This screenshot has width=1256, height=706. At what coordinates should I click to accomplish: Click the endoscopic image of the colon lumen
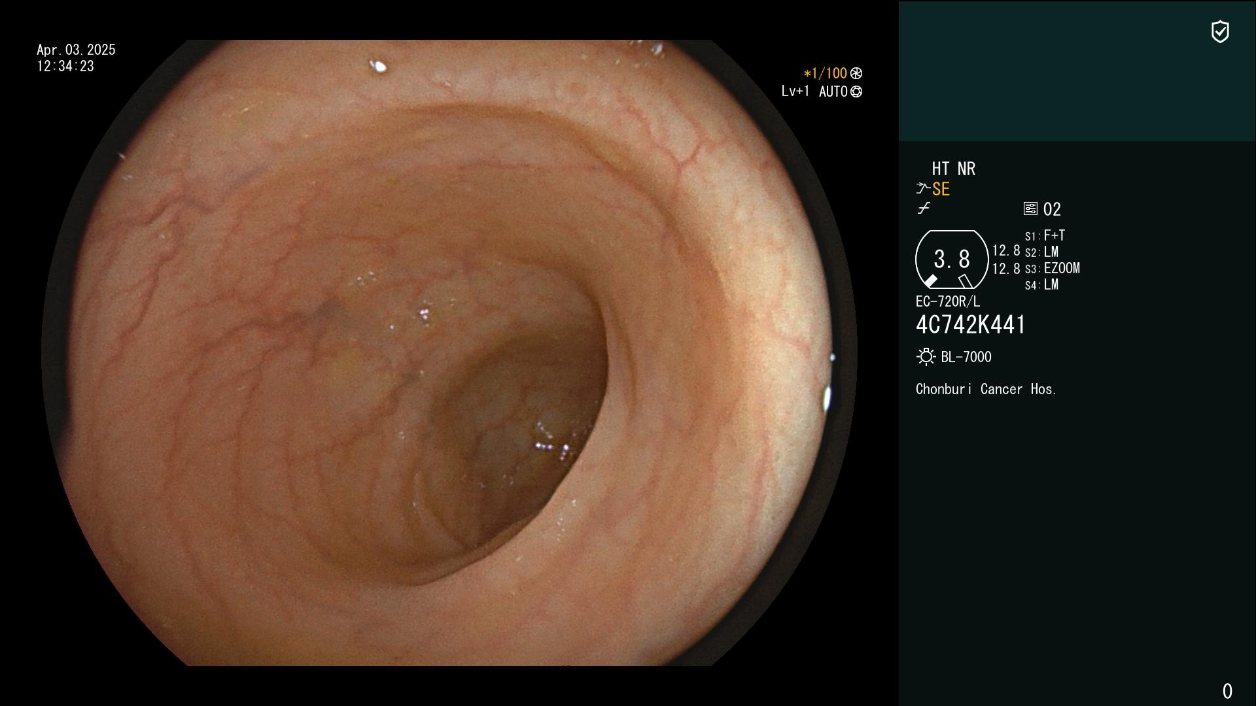pos(449,353)
